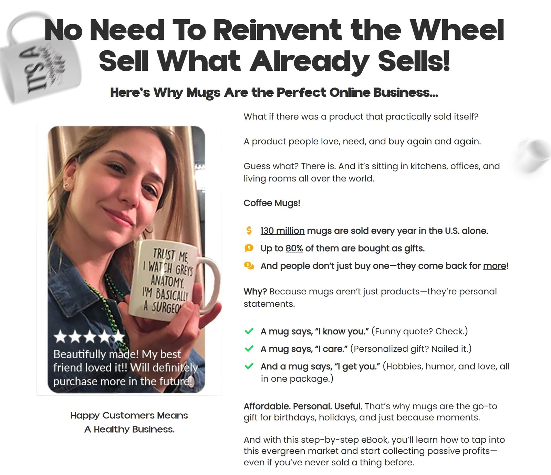Click the orange dollar sign icon
Viewport: 551px width, 475px height.
click(x=249, y=231)
